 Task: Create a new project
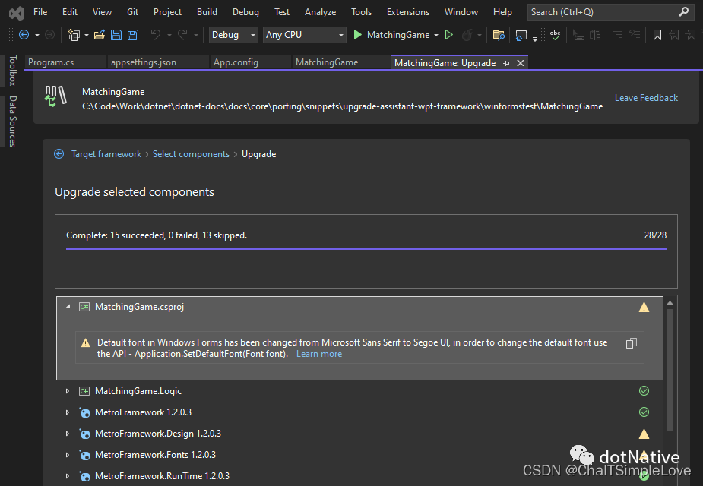[74, 35]
